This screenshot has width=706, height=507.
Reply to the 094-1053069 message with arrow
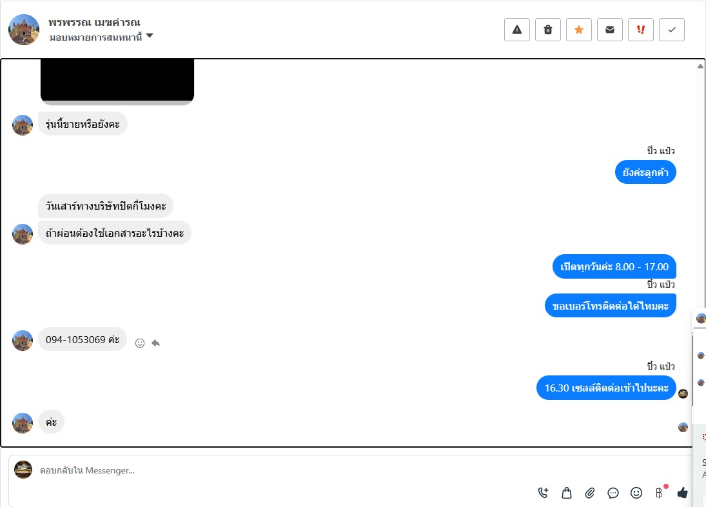coord(156,343)
